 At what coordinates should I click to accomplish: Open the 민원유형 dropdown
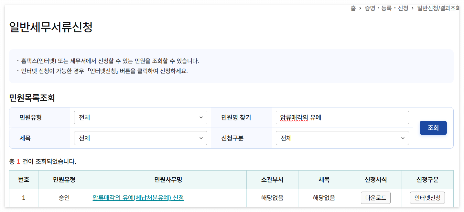141,117
